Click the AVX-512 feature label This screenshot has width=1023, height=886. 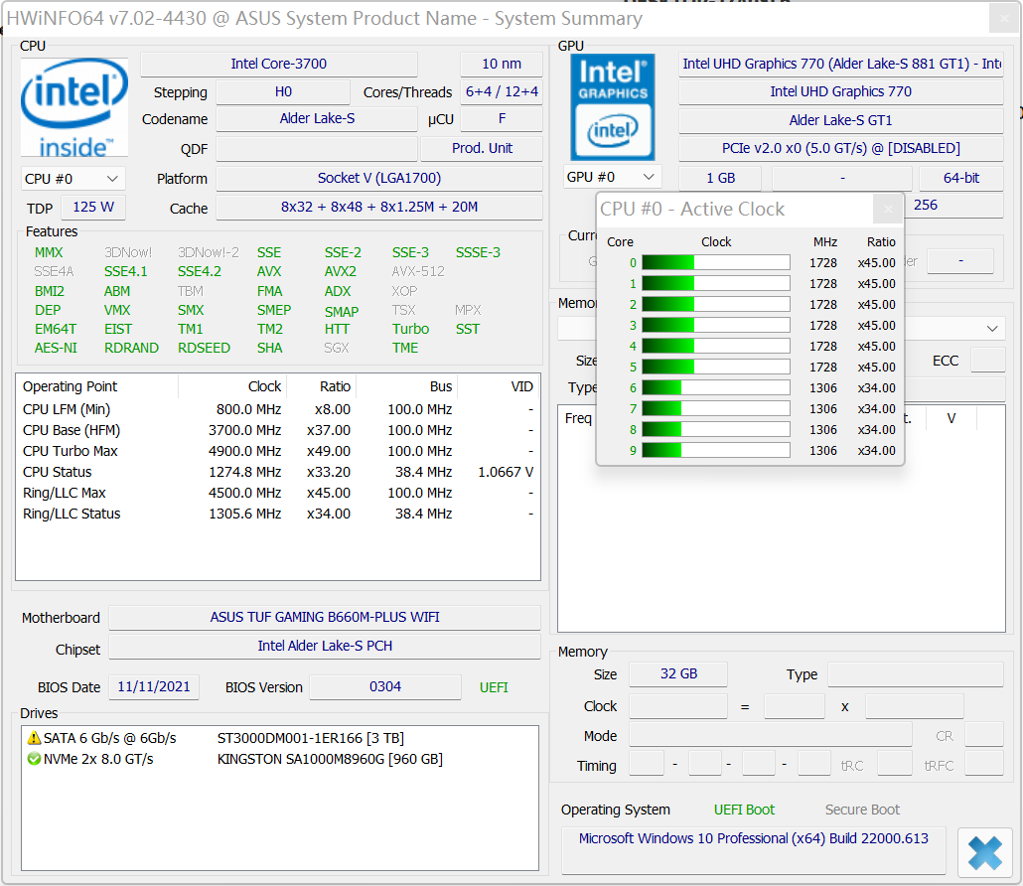(x=418, y=271)
